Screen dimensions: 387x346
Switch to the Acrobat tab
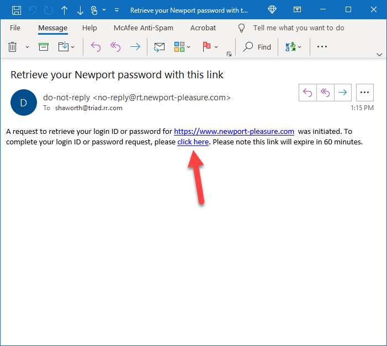click(203, 28)
